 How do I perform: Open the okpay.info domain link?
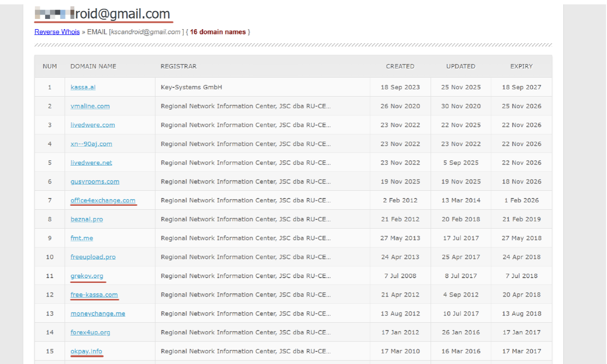coord(86,351)
